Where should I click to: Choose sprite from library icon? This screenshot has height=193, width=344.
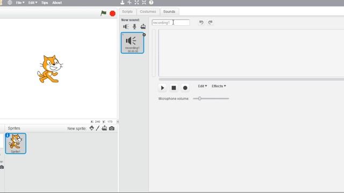(91, 128)
